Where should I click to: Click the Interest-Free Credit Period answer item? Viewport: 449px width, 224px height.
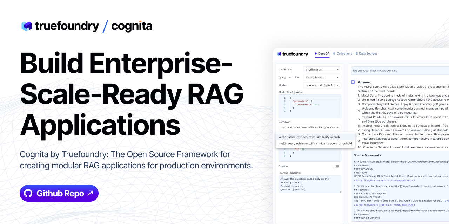coord(403,126)
